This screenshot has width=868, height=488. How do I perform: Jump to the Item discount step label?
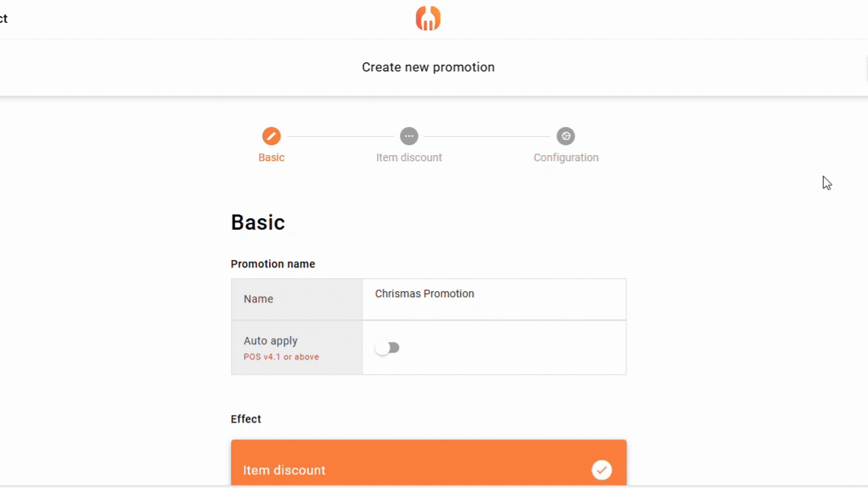409,157
